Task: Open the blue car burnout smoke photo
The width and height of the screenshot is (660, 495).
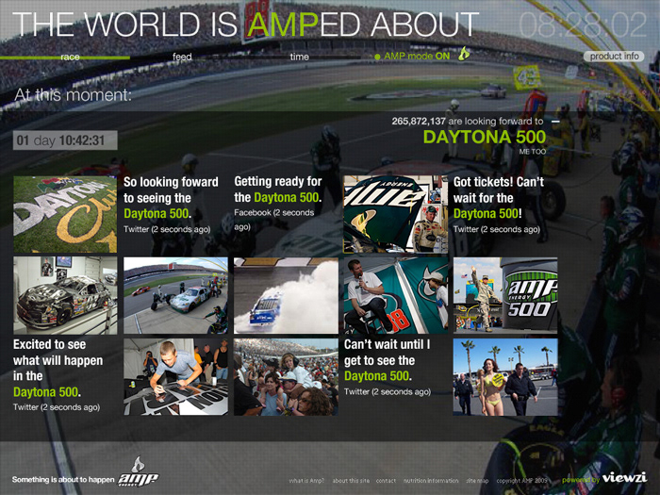Action: tap(286, 295)
